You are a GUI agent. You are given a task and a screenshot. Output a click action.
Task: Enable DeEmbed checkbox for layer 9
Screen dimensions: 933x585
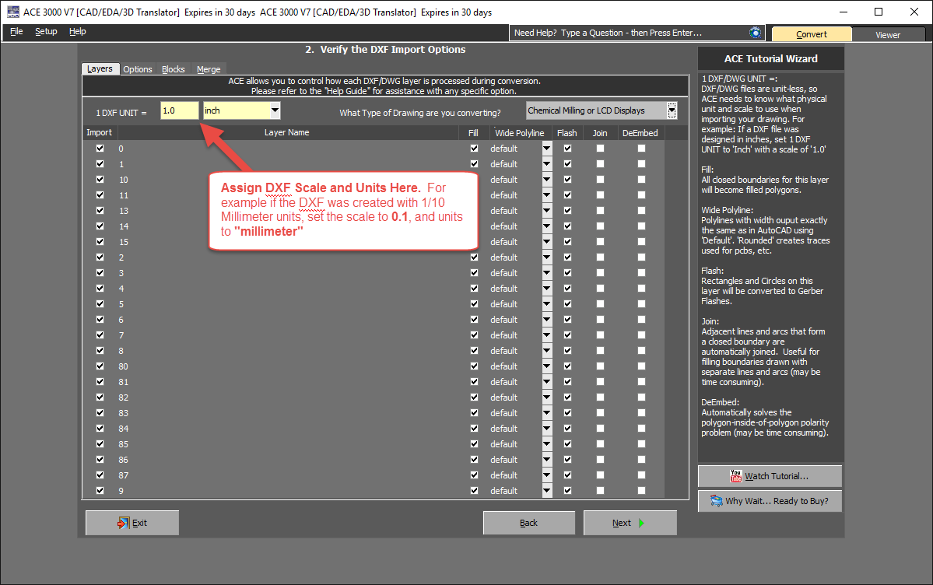pyautogui.click(x=641, y=490)
